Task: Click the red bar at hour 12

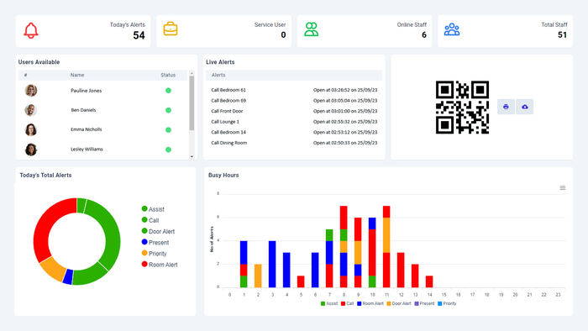Action: [x=401, y=270]
